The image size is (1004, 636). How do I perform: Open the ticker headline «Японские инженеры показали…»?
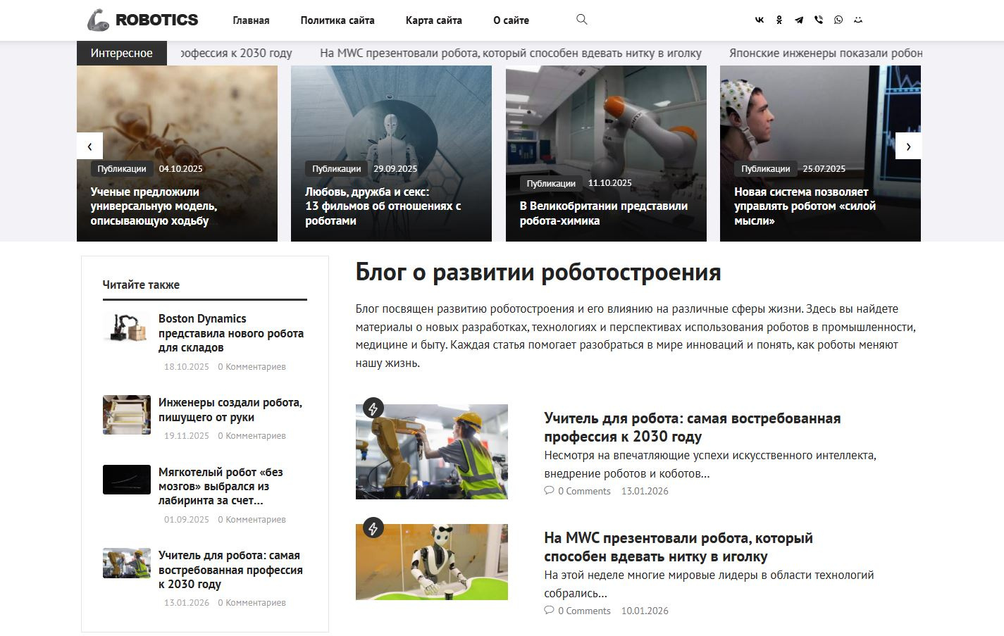pos(826,53)
